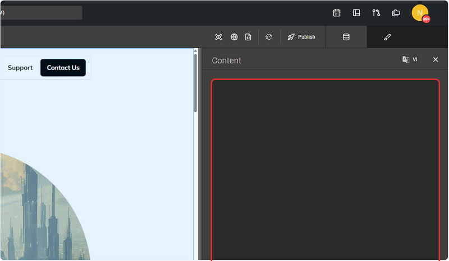Open the calendar icon in top bar
Viewport: 449px width, 261px height.
pyautogui.click(x=337, y=13)
